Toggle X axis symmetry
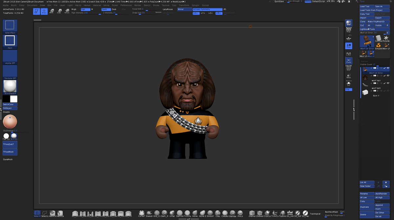The image size is (394, 220). point(196,13)
